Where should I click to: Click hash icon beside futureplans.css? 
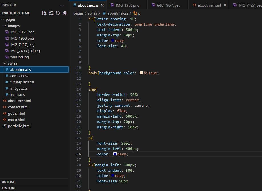pyautogui.click(x=7, y=82)
